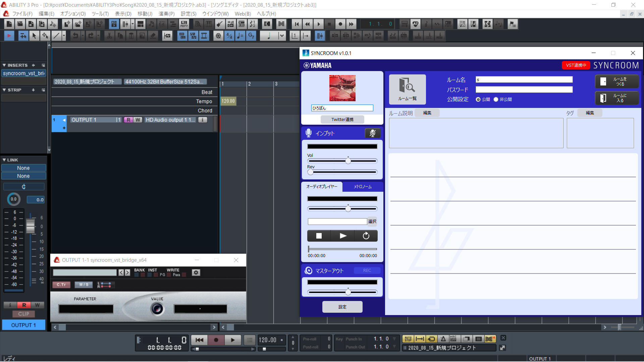This screenshot has height=362, width=644.
Task: Toggle MTC OFF button in transport
Action: tap(453, 339)
